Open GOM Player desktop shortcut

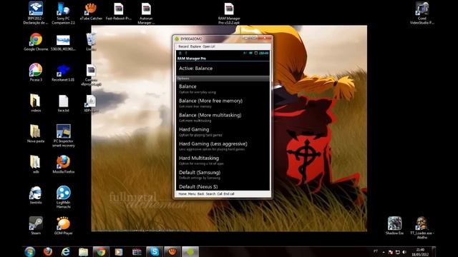click(64, 226)
